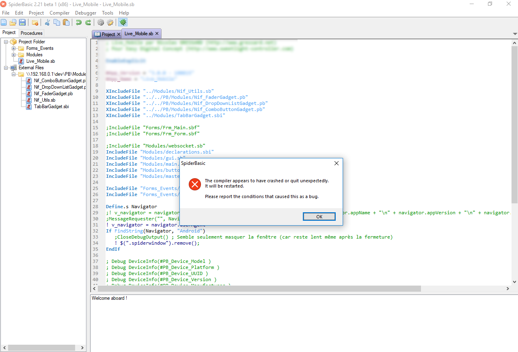This screenshot has height=352, width=518.
Task: Open the Edit menu
Action: pyautogui.click(x=19, y=13)
